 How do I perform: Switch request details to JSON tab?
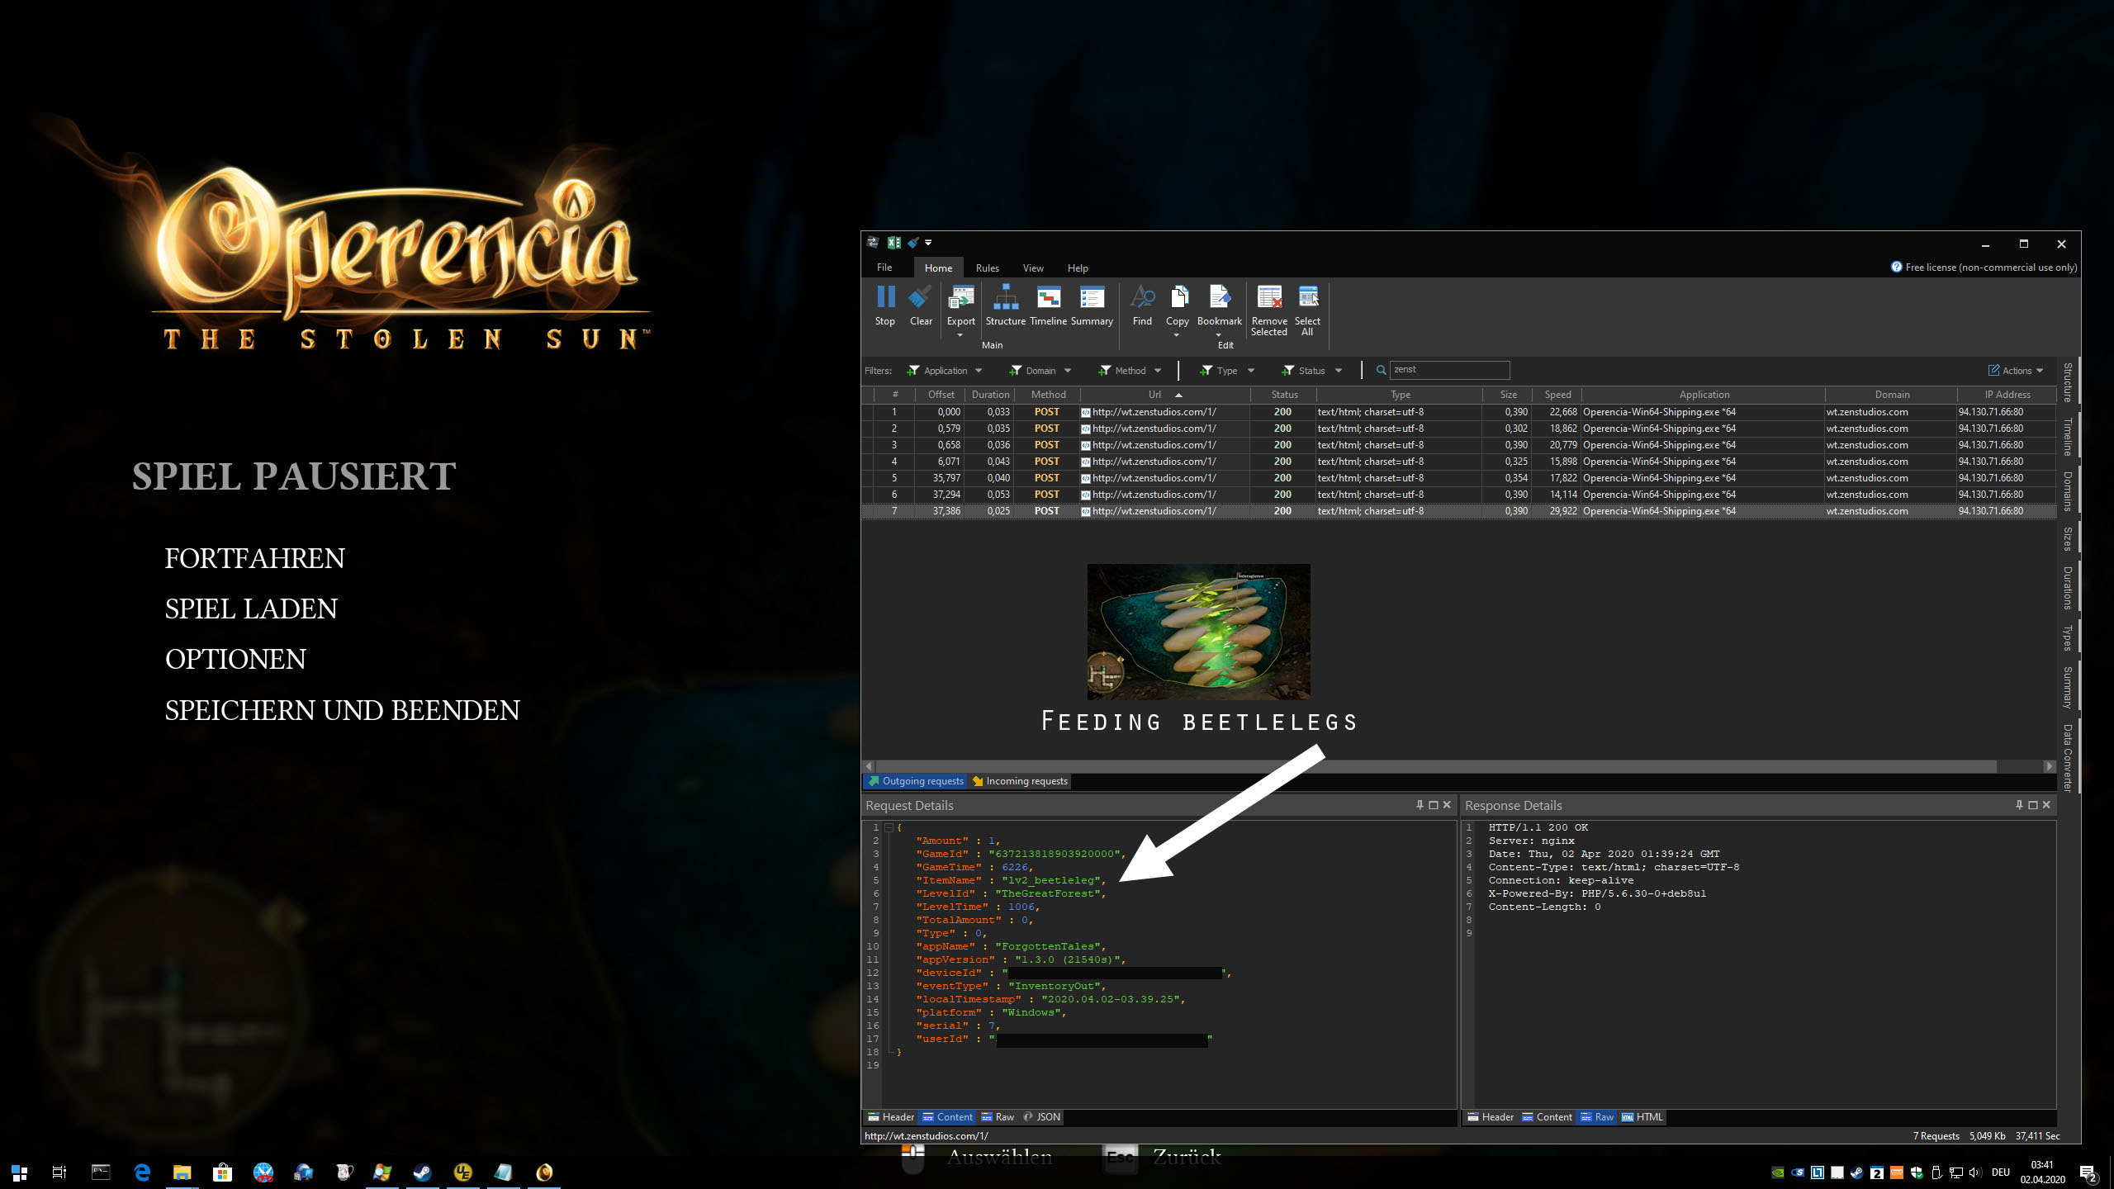1042,1117
